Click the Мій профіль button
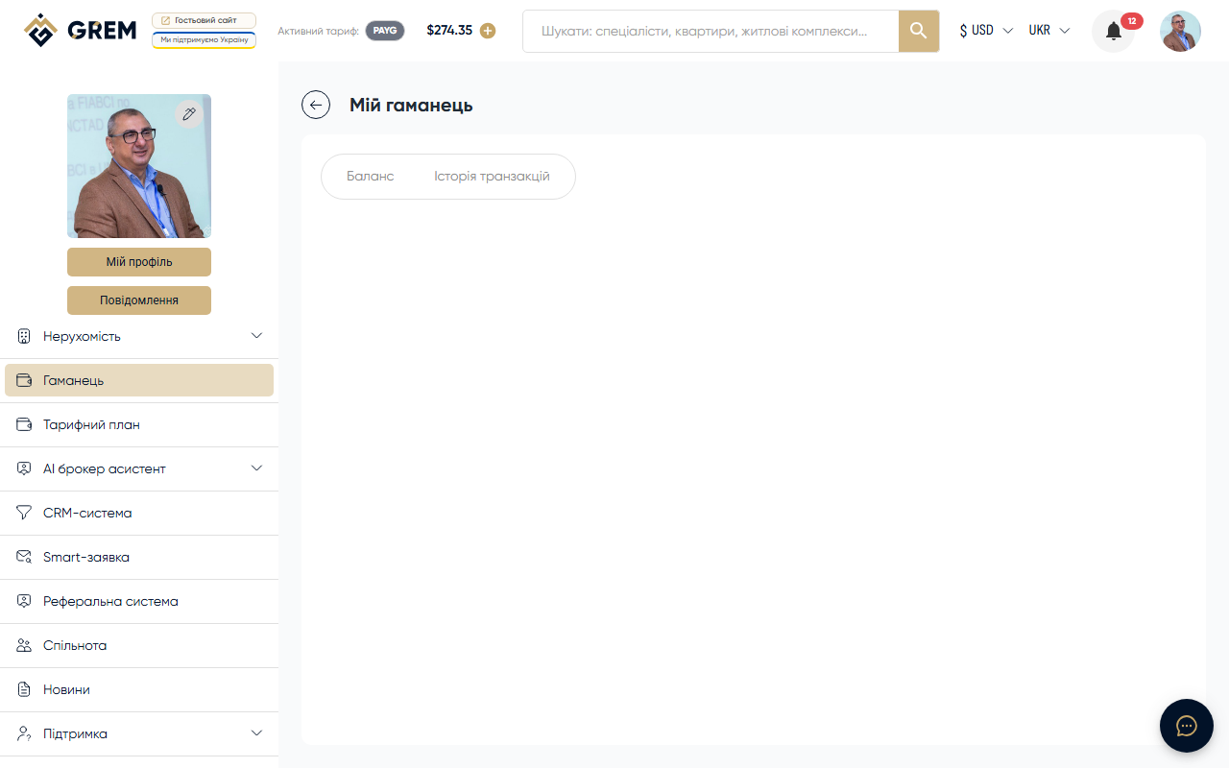This screenshot has height=768, width=1229. click(x=139, y=262)
